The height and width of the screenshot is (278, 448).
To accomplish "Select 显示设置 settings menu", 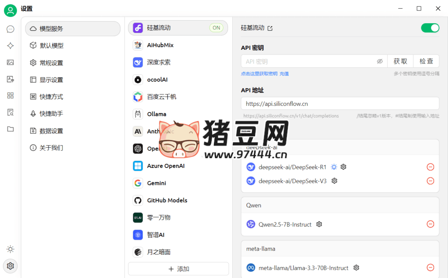I will tap(73, 80).
